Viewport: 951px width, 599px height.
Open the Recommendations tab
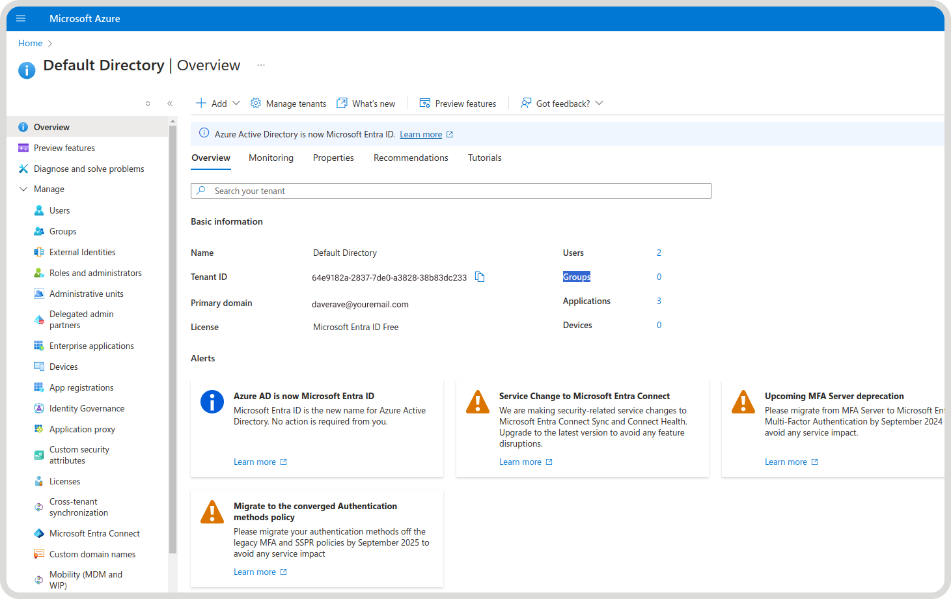(x=411, y=158)
